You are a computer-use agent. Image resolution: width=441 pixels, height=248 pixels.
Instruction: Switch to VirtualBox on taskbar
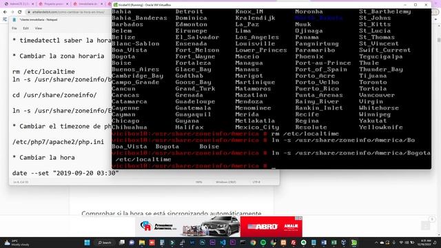[344, 242]
